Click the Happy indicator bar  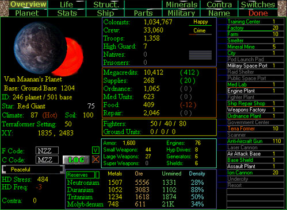tap(200, 22)
